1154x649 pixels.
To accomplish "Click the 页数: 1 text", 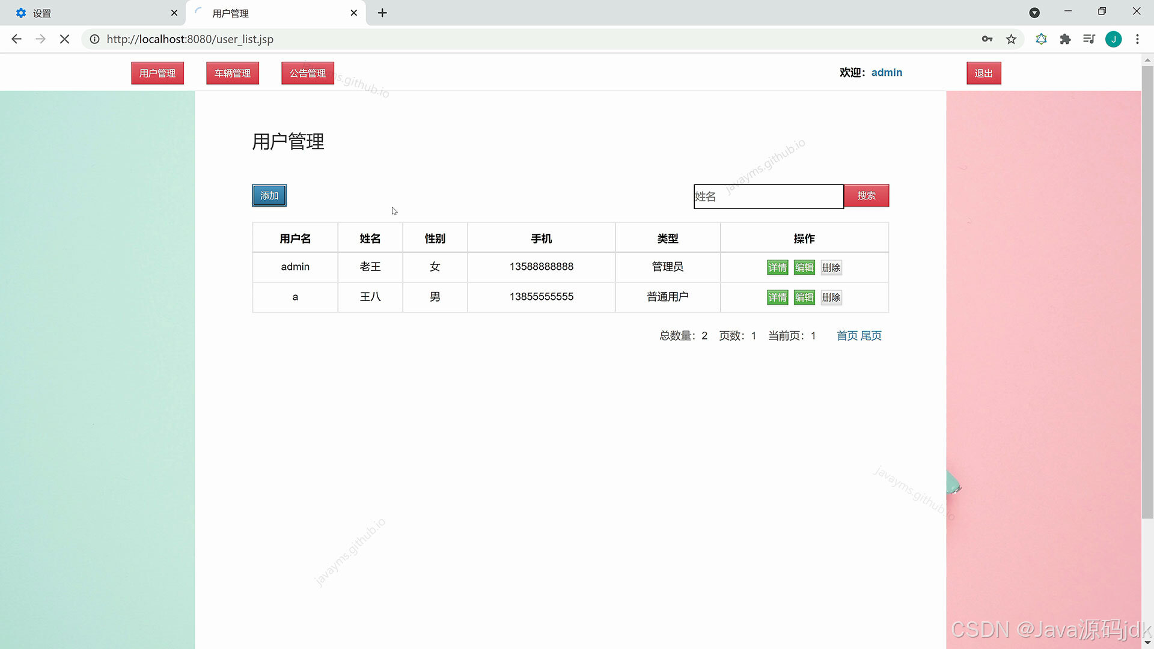I will (737, 336).
